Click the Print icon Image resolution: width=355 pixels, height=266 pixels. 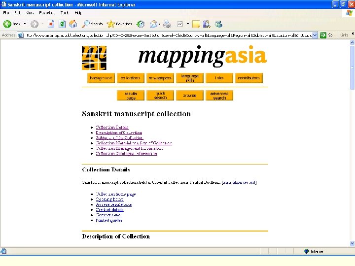167,24
